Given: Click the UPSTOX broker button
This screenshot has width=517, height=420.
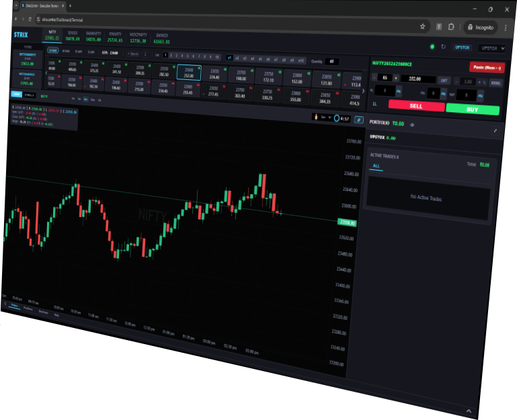Looking at the screenshot, I should (462, 47).
